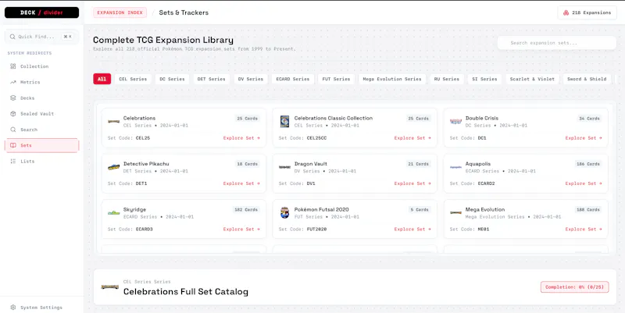
Task: Open Explore Set for Pokémon Futsal 2020
Action: tap(412, 229)
